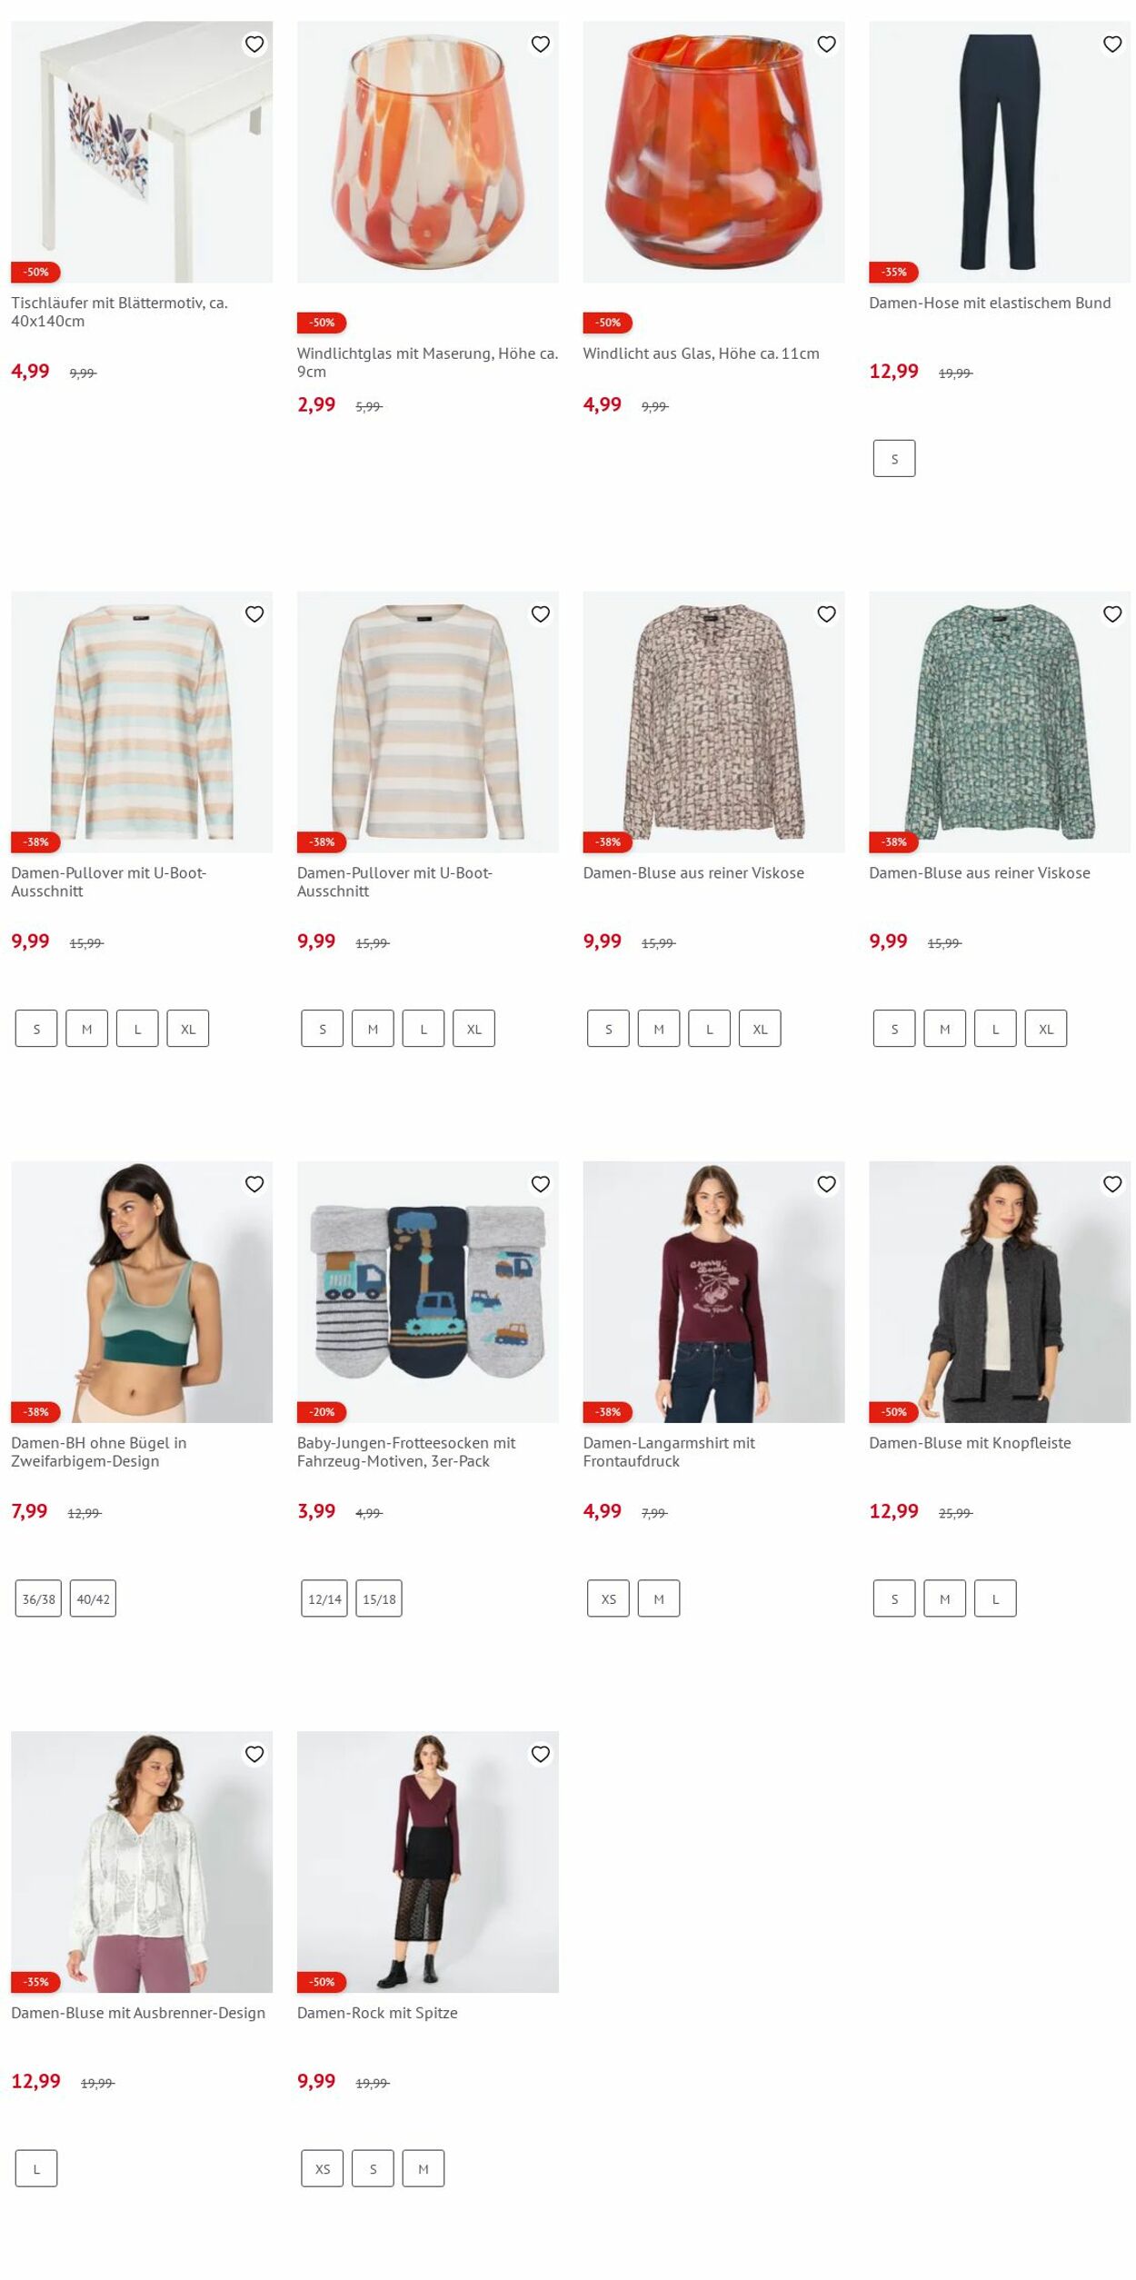This screenshot has width=1136, height=2280.
Task: Favorite Damen-Rock mit Spitze via heart icon
Action: [x=541, y=1754]
